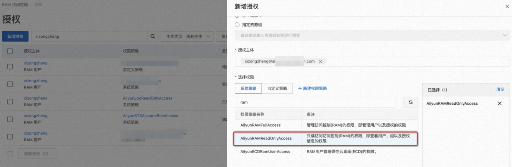Click the 权限策略 column header
Image resolution: width=512 pixels, height=167 pixels.
point(131,51)
